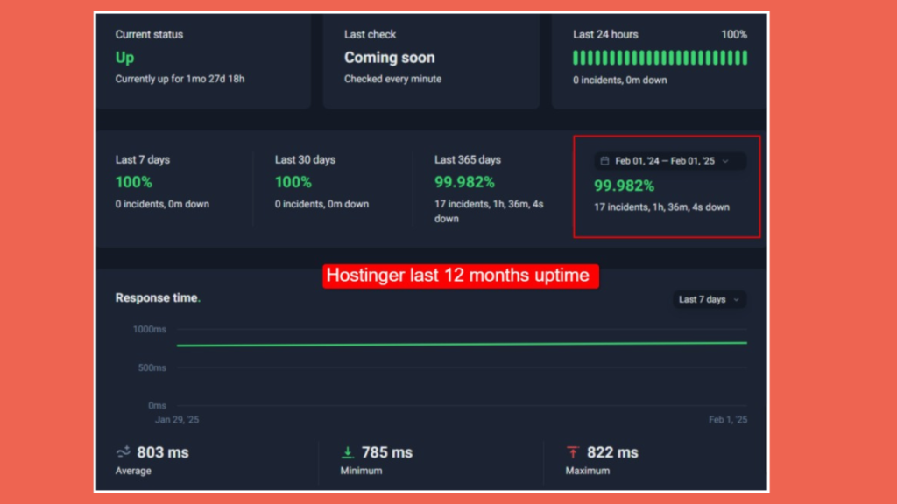Click the 1000ms axis label
This screenshot has height=504, width=897.
pos(149,329)
